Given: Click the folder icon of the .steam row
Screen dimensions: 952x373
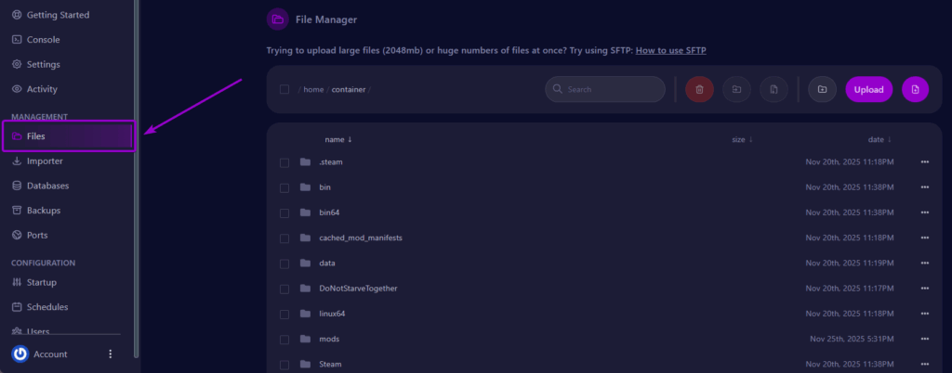Looking at the screenshot, I should 305,162.
